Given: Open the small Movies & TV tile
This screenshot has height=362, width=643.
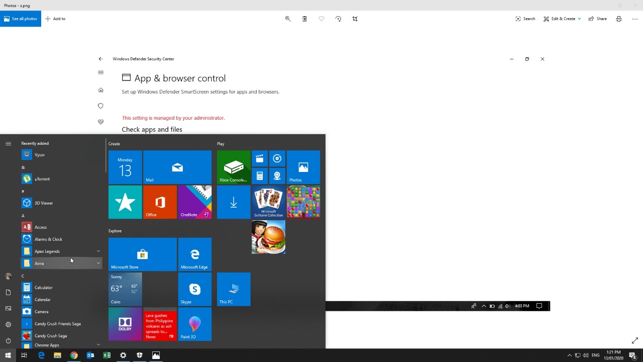Looking at the screenshot, I should [x=260, y=158].
